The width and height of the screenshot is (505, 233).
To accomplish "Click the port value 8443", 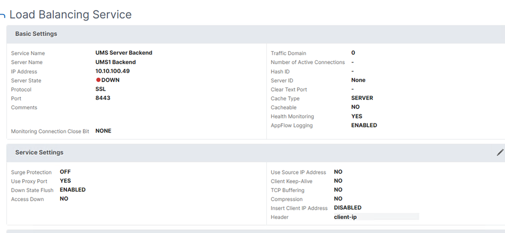I will click(x=103, y=98).
